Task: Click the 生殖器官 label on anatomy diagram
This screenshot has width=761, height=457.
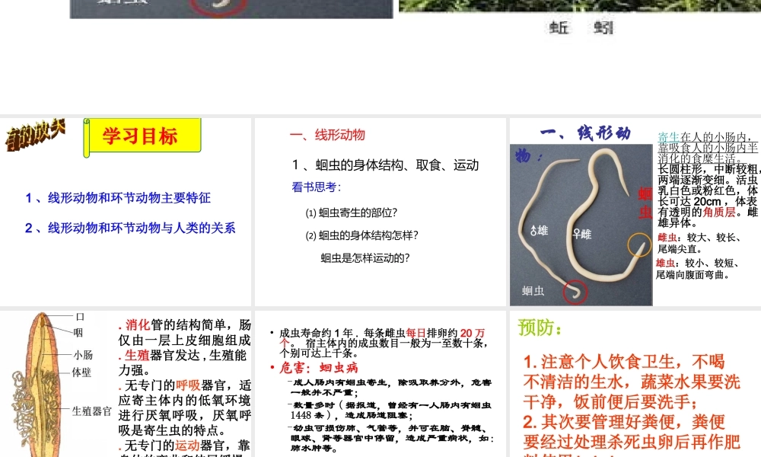Action: [x=92, y=411]
